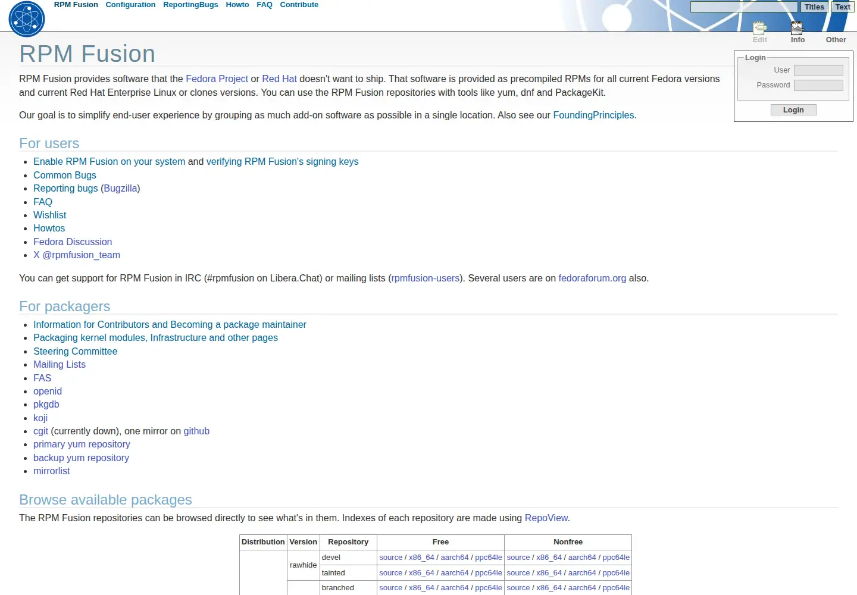
Task: Open verifying RPM Fusion's signing keys link
Action: 282,161
